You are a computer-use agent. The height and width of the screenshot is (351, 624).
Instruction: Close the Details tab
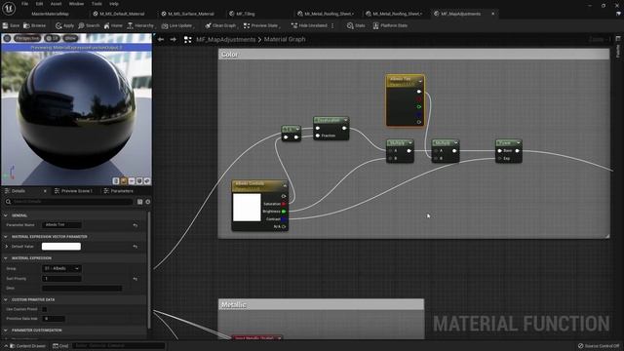tap(45, 191)
